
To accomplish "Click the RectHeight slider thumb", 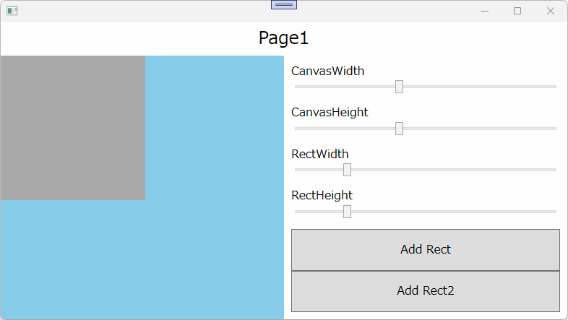I will (347, 212).
